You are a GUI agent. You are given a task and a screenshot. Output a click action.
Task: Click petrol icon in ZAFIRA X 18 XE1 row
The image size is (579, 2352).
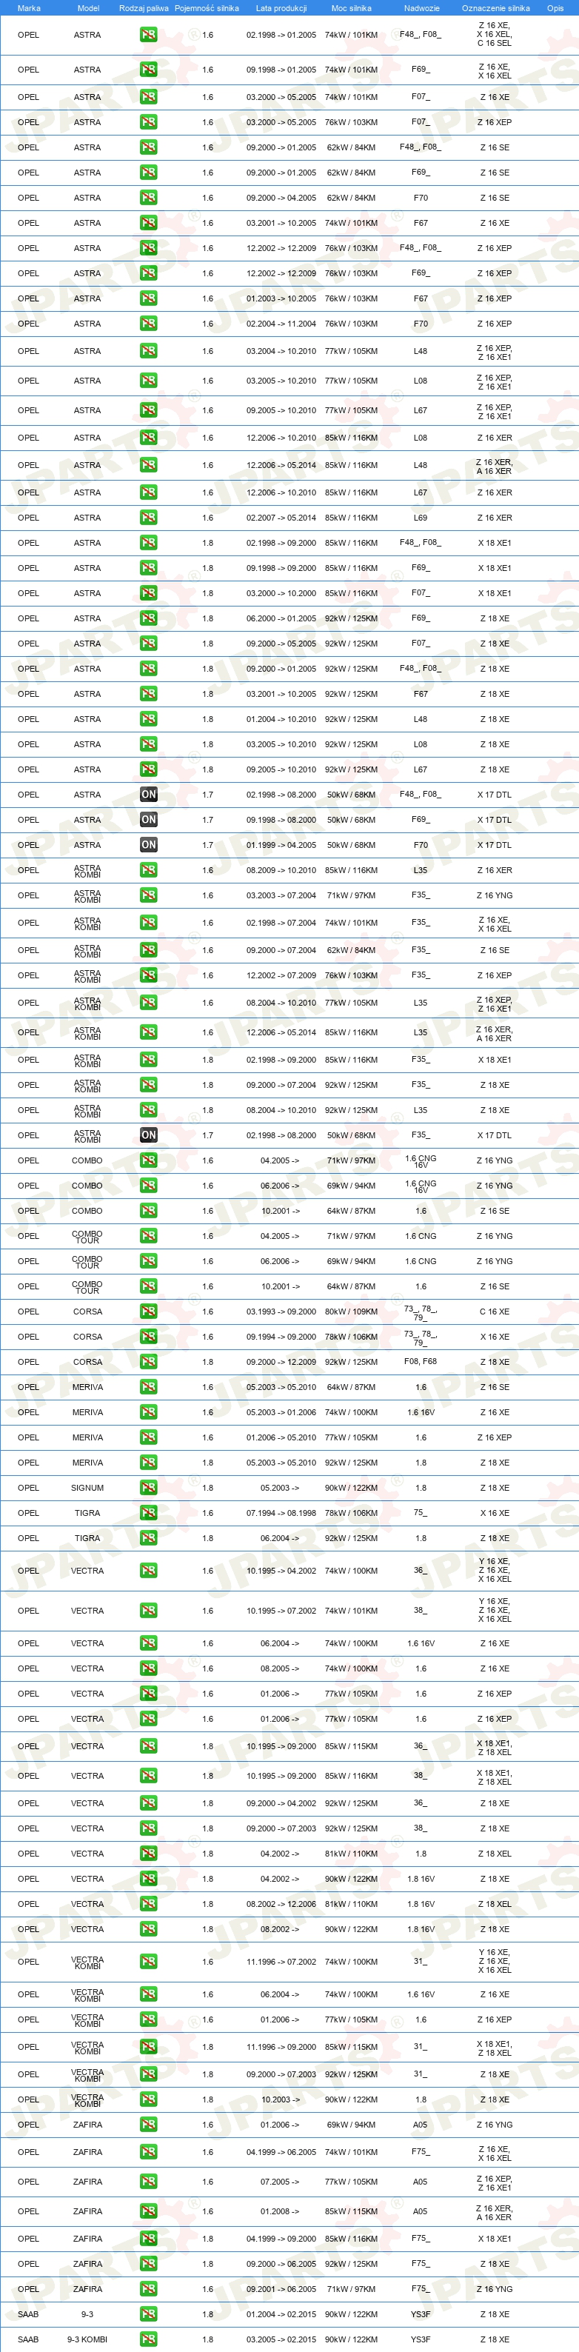click(x=148, y=2238)
